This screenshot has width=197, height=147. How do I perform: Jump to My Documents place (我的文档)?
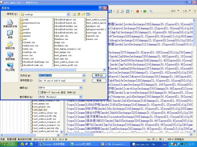click(10, 45)
